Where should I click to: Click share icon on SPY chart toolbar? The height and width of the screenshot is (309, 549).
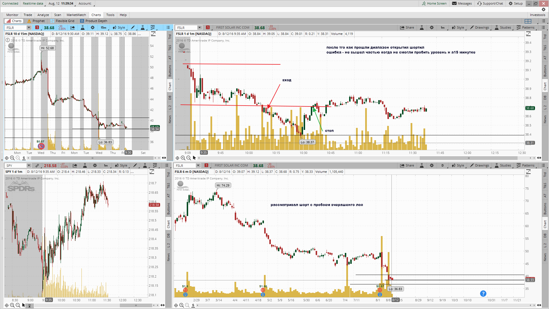(75, 166)
